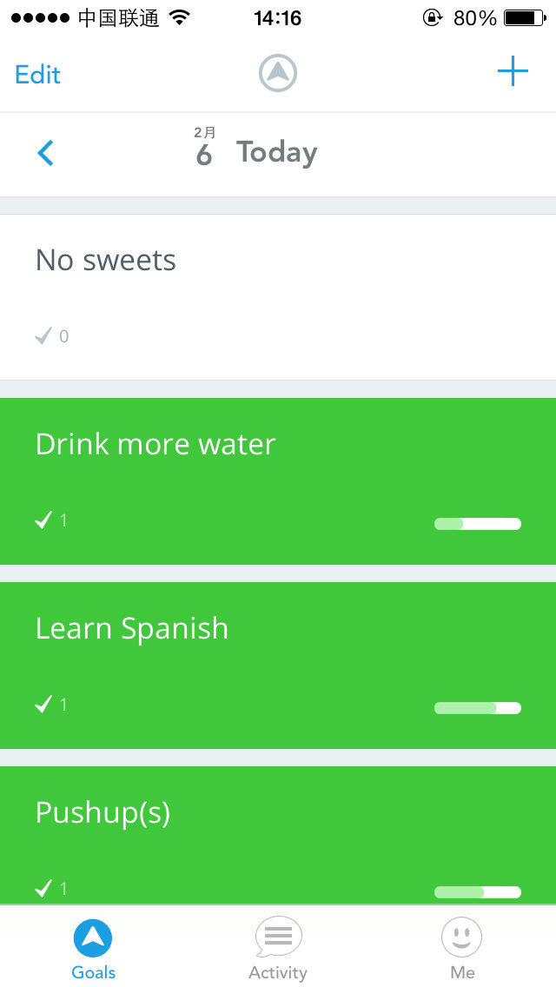Image resolution: width=556 pixels, height=987 pixels.
Task: Open Activity via speech bubble icon
Action: (x=278, y=937)
